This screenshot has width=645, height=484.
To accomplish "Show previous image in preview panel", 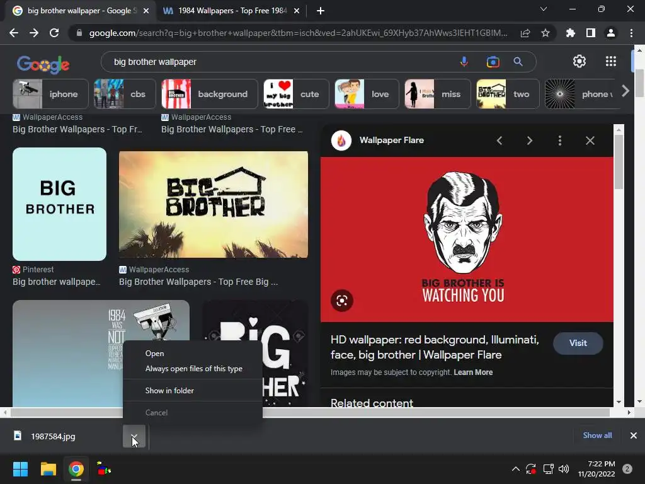I will (x=499, y=141).
